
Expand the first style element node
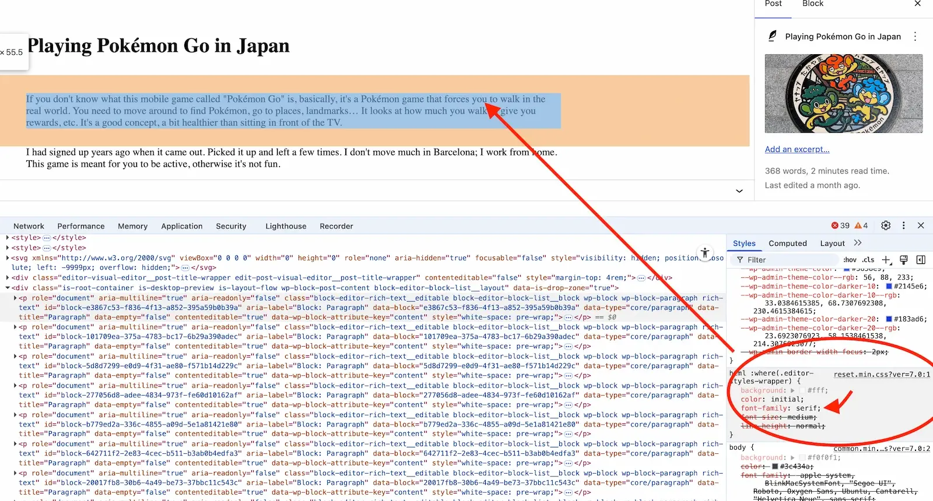click(8, 238)
